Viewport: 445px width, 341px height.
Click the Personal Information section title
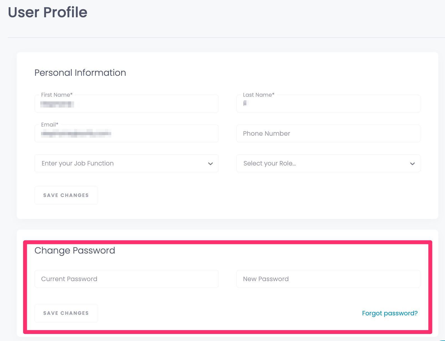click(x=80, y=73)
